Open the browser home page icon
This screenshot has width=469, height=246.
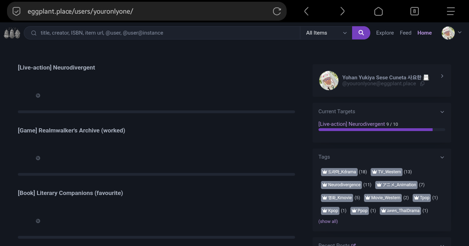[x=378, y=11]
